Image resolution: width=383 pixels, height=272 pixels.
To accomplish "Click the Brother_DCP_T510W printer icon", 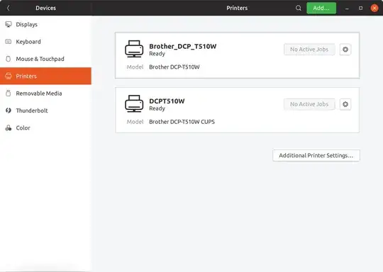I will click(134, 49).
